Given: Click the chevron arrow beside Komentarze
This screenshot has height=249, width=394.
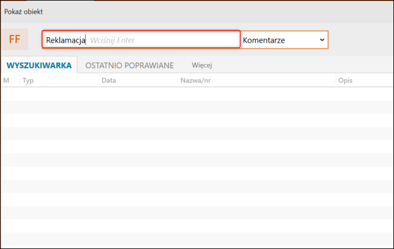Looking at the screenshot, I should pos(322,40).
